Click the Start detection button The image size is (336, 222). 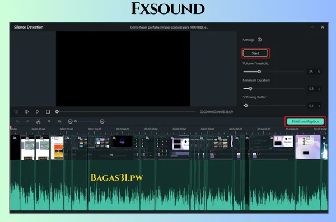pyautogui.click(x=255, y=53)
